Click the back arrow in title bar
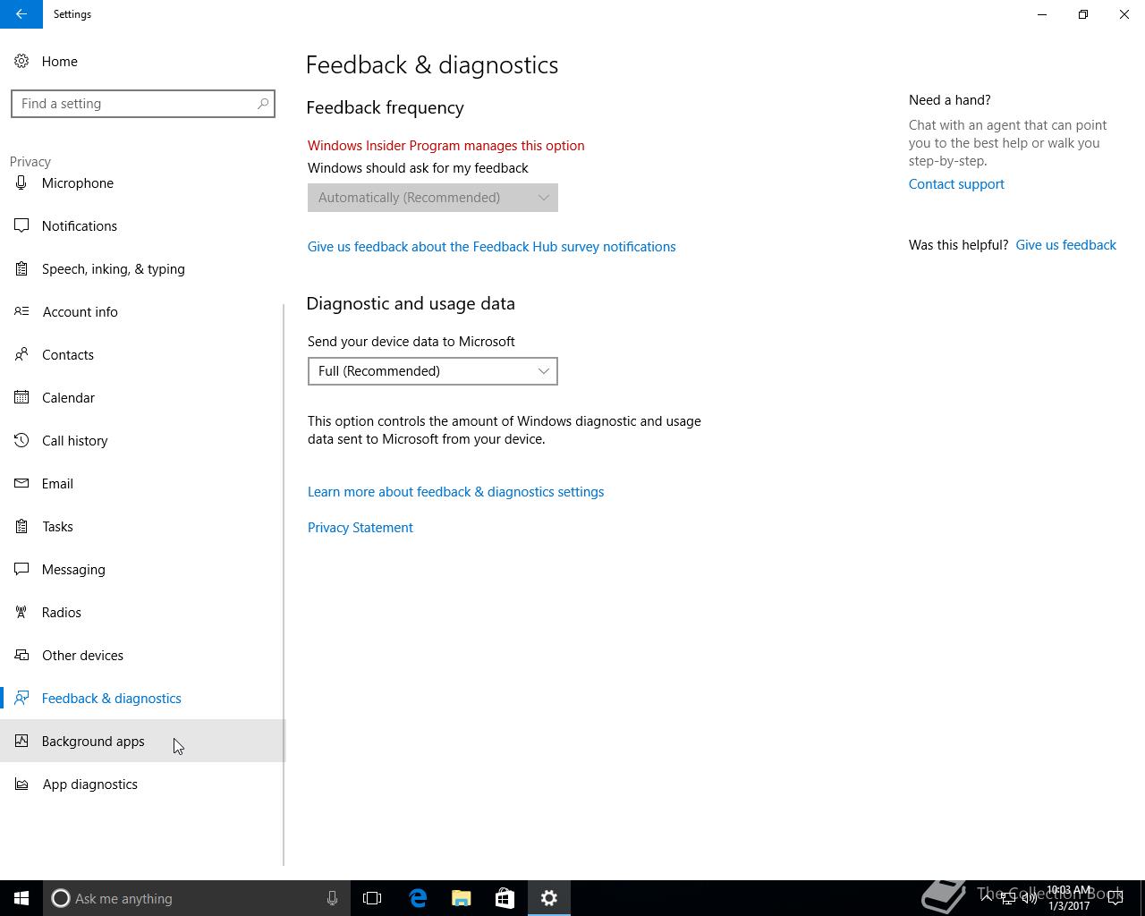The width and height of the screenshot is (1145, 916). (21, 14)
